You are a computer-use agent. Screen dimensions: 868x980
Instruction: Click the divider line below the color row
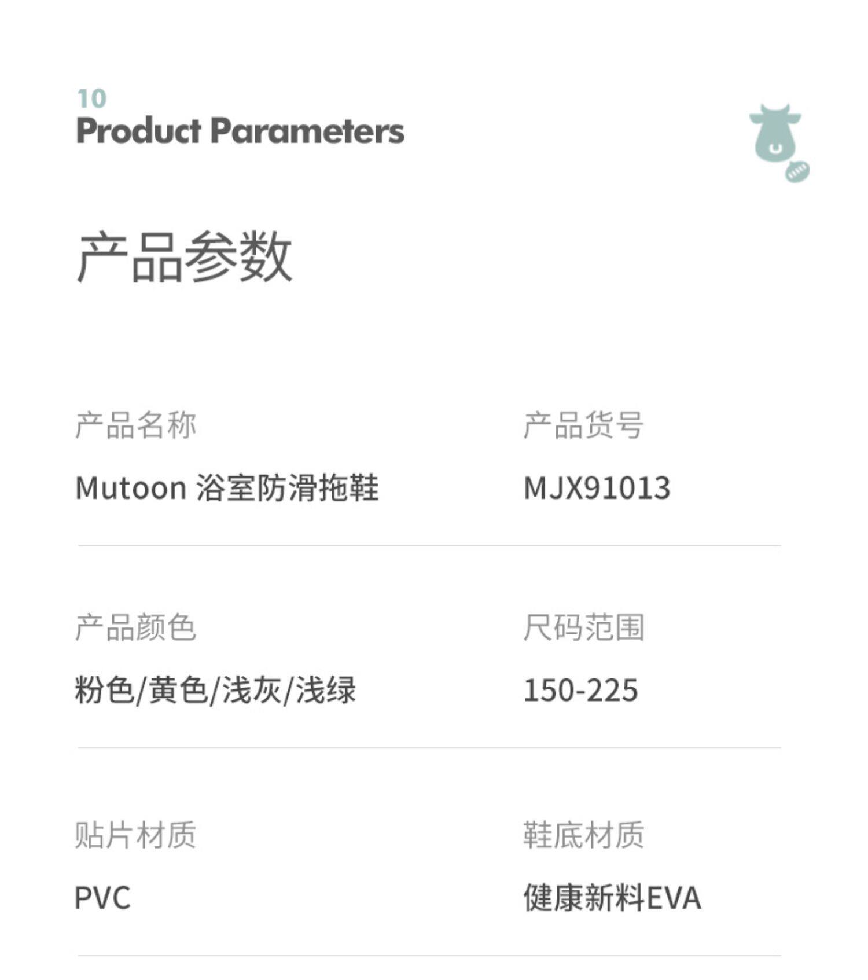click(x=429, y=748)
